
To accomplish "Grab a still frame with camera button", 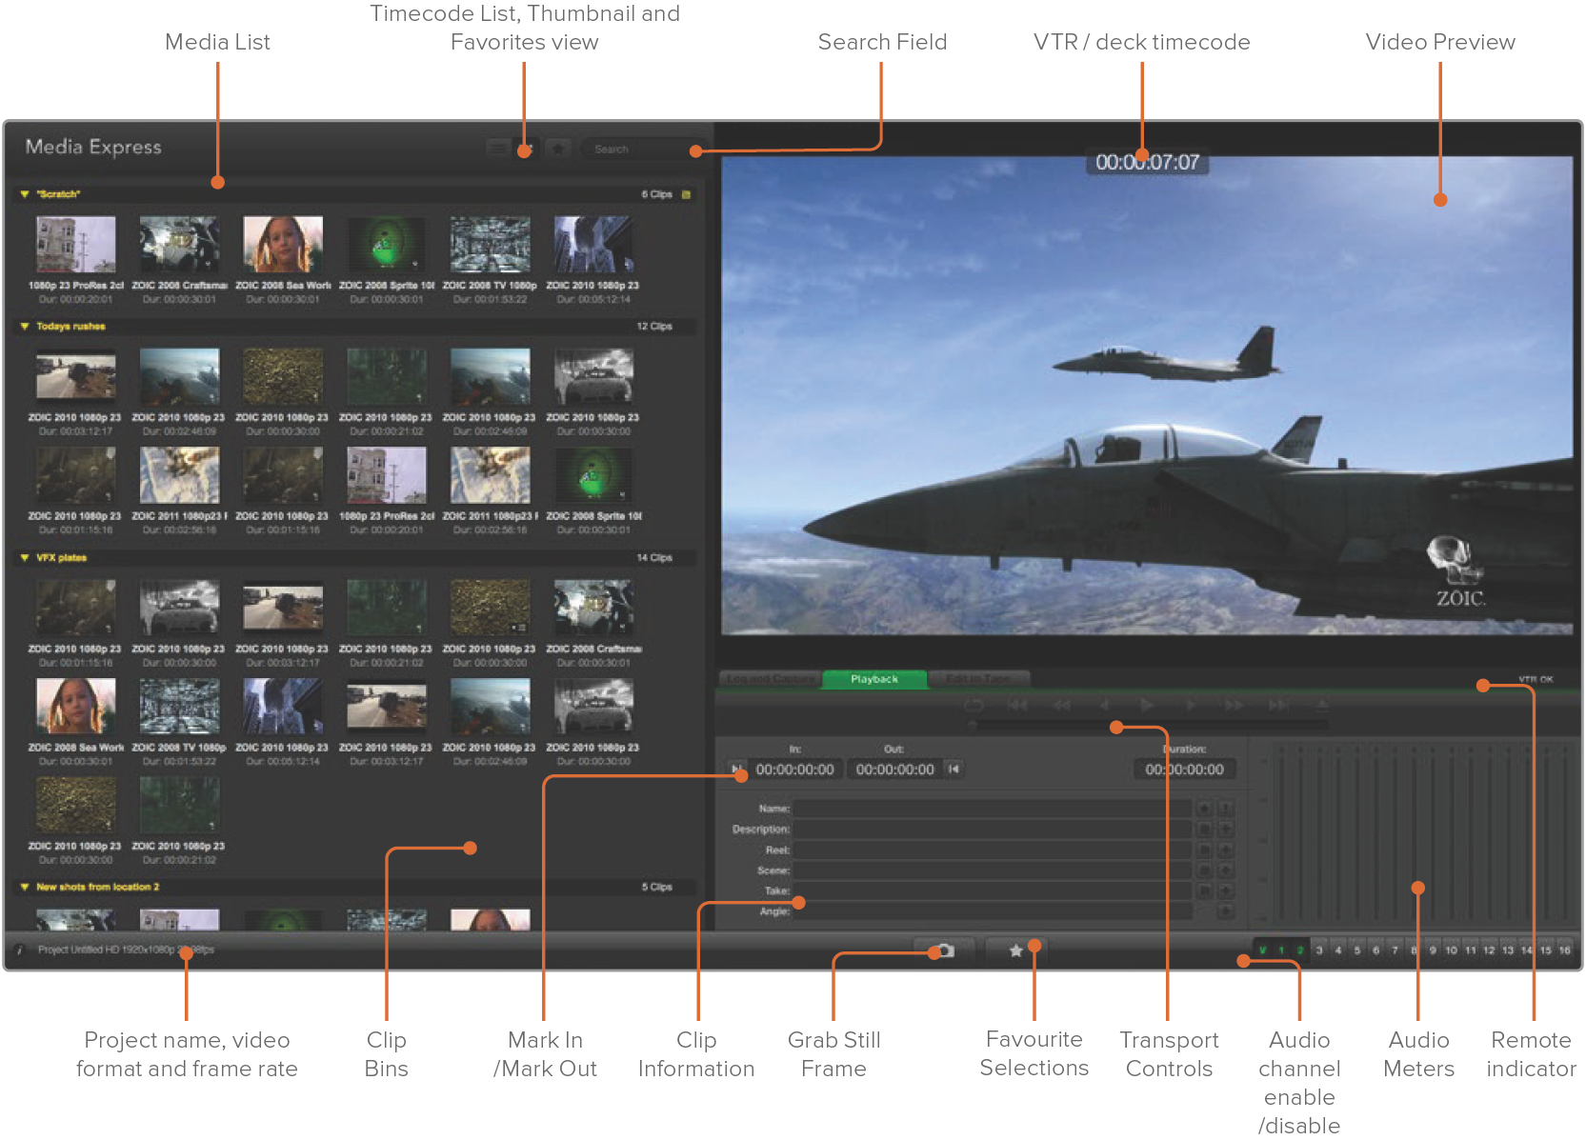I will click(x=944, y=950).
